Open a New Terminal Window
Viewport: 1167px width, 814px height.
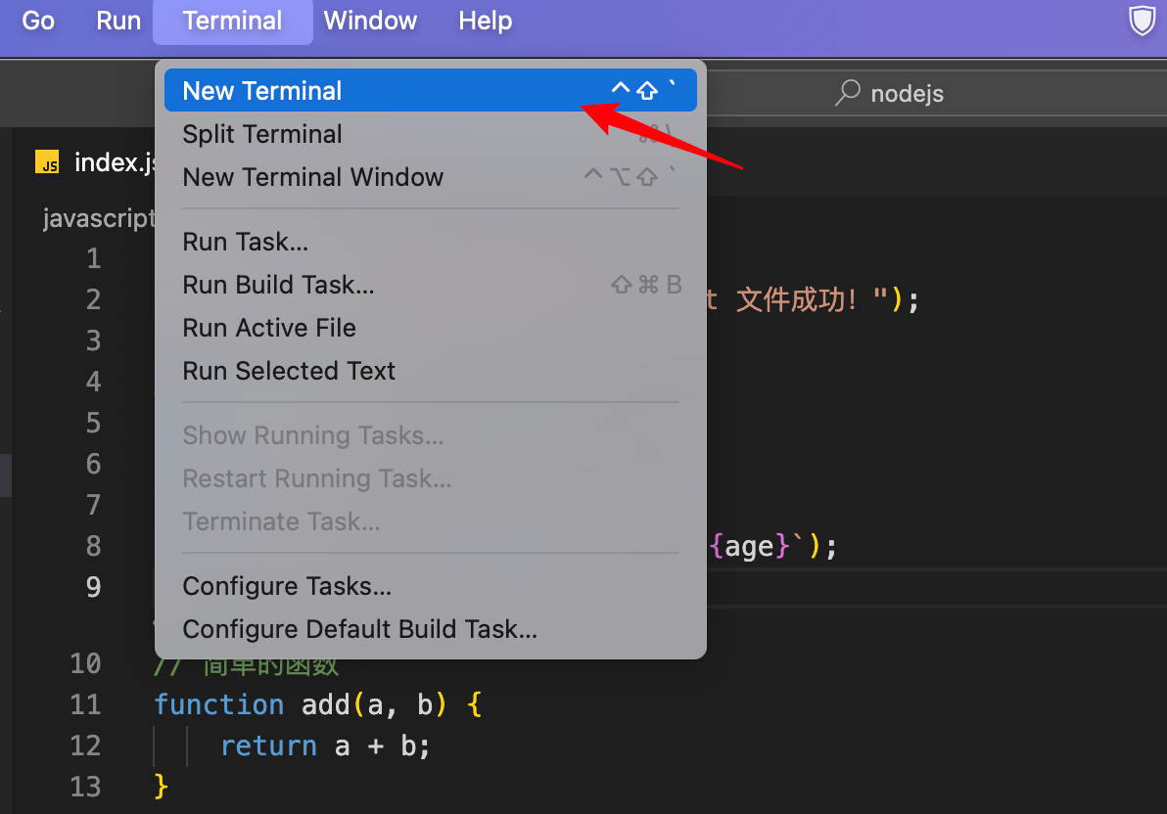coord(312,177)
